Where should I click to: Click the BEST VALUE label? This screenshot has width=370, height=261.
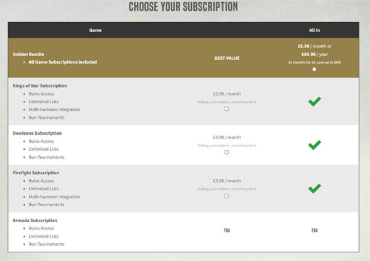(x=226, y=58)
